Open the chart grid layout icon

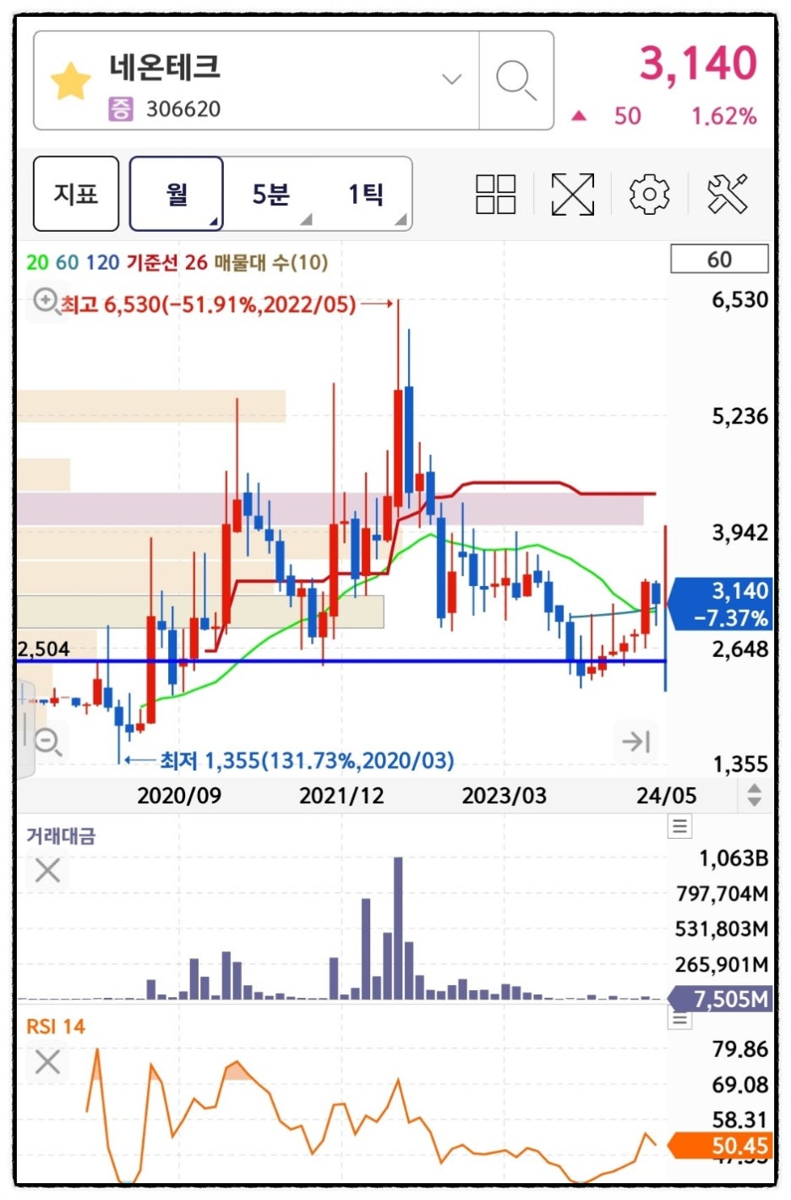[x=495, y=195]
